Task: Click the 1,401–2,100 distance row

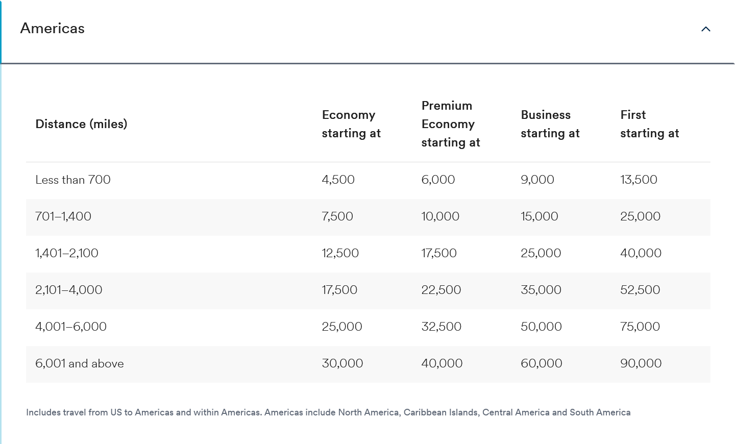Action: [66, 253]
